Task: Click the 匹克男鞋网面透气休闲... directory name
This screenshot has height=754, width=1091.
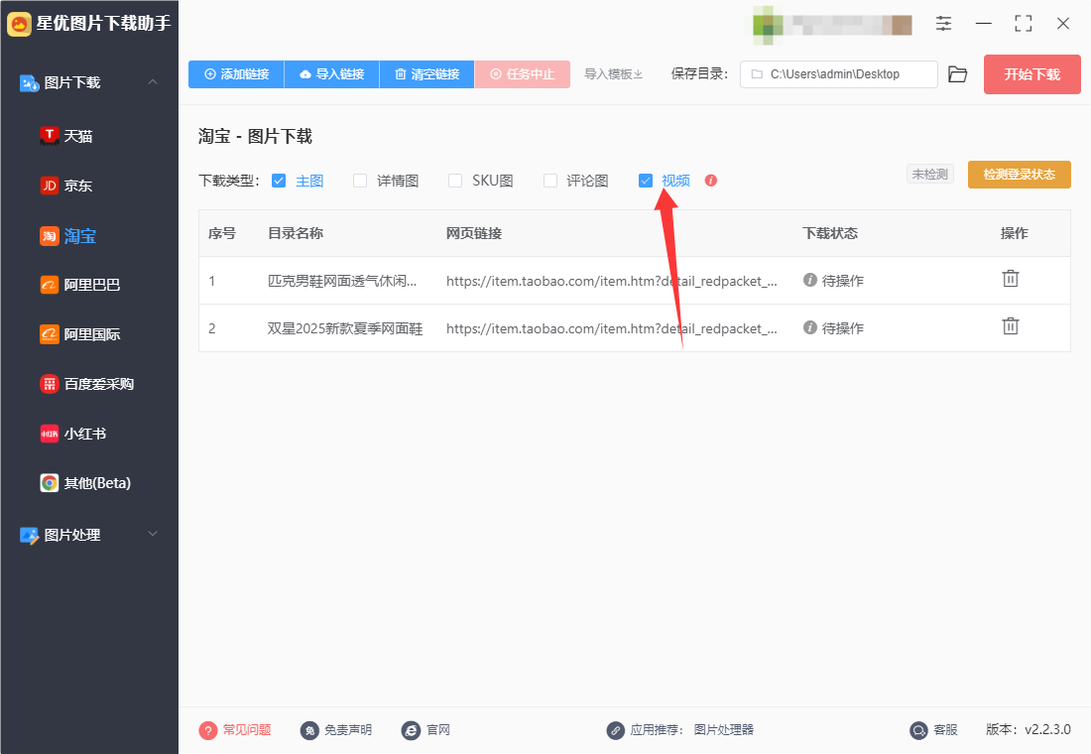Action: point(342,281)
